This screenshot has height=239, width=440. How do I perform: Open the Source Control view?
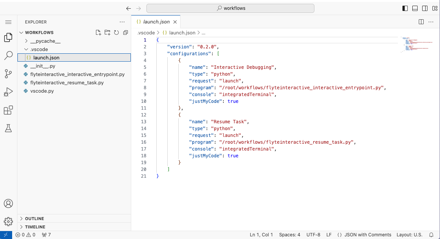(x=8, y=74)
